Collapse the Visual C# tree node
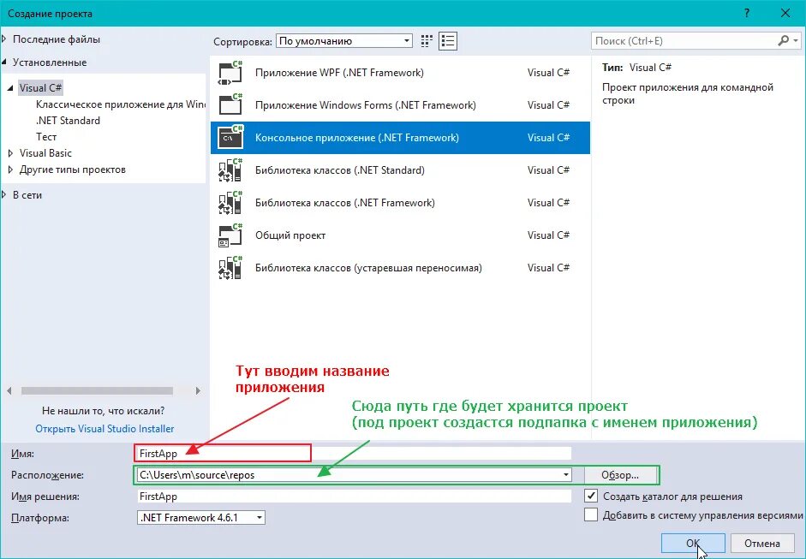 [10, 88]
